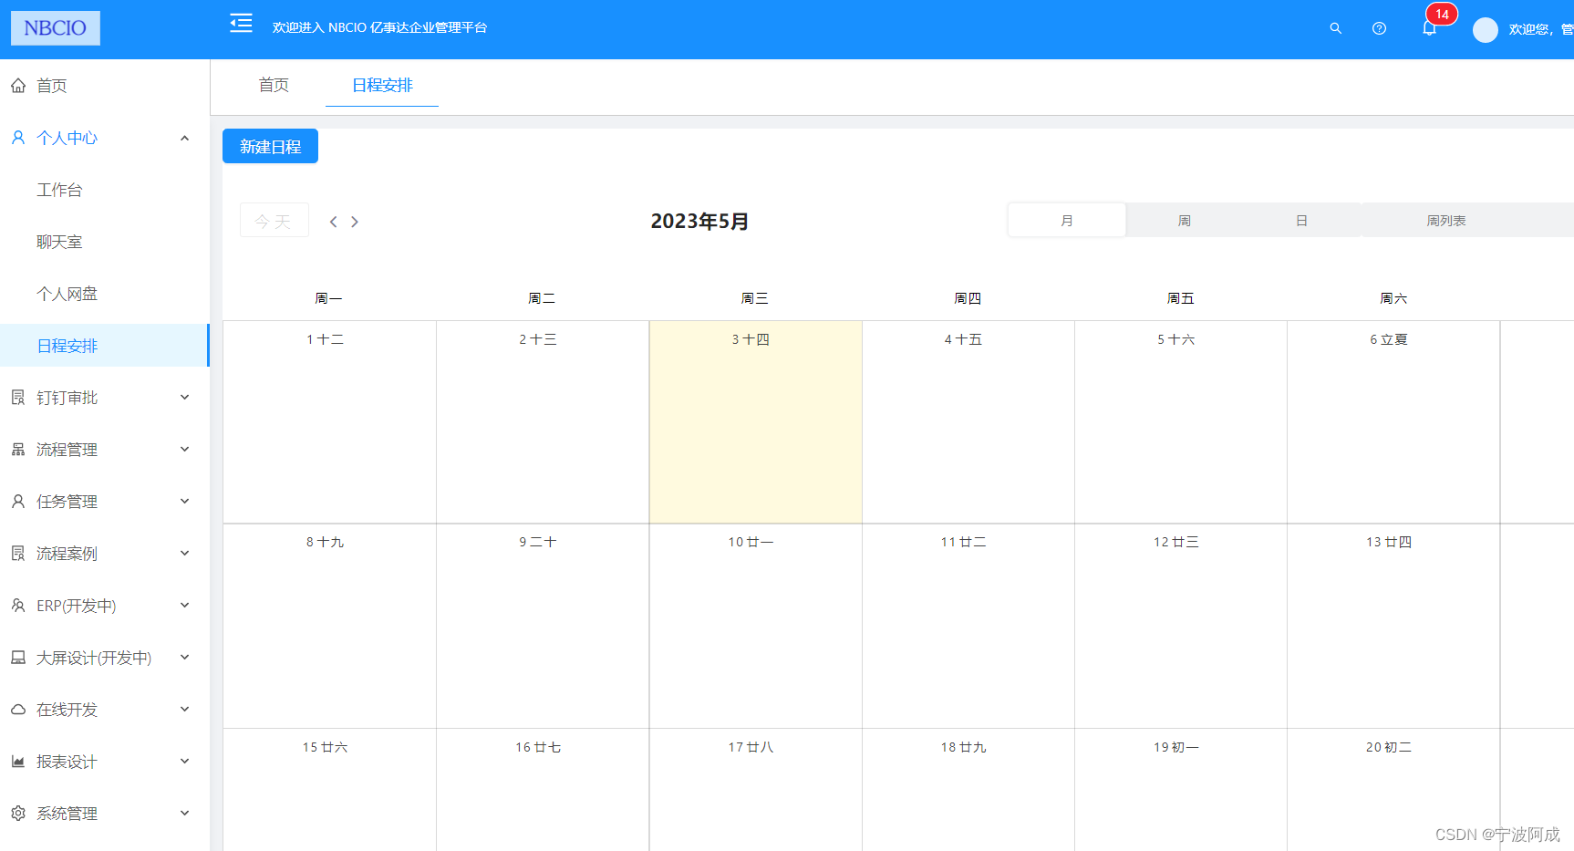Click the NBCIO logo

coord(56,28)
